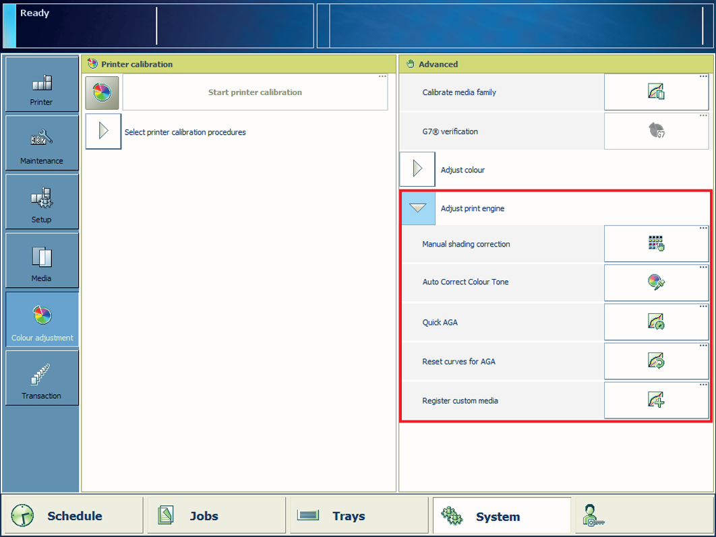Click the colour wheel calibration icon
Screen dimensions: 716x537
point(102,92)
